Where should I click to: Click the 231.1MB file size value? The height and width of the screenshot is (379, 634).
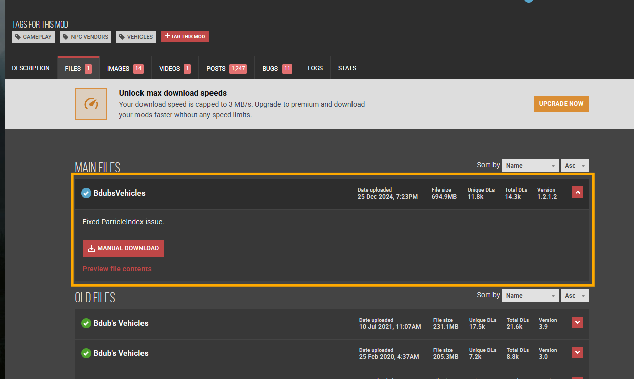pyautogui.click(x=446, y=327)
